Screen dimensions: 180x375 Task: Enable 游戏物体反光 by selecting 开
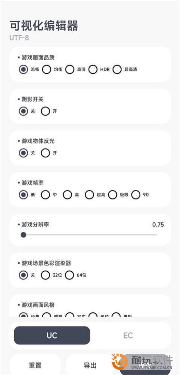45,153
